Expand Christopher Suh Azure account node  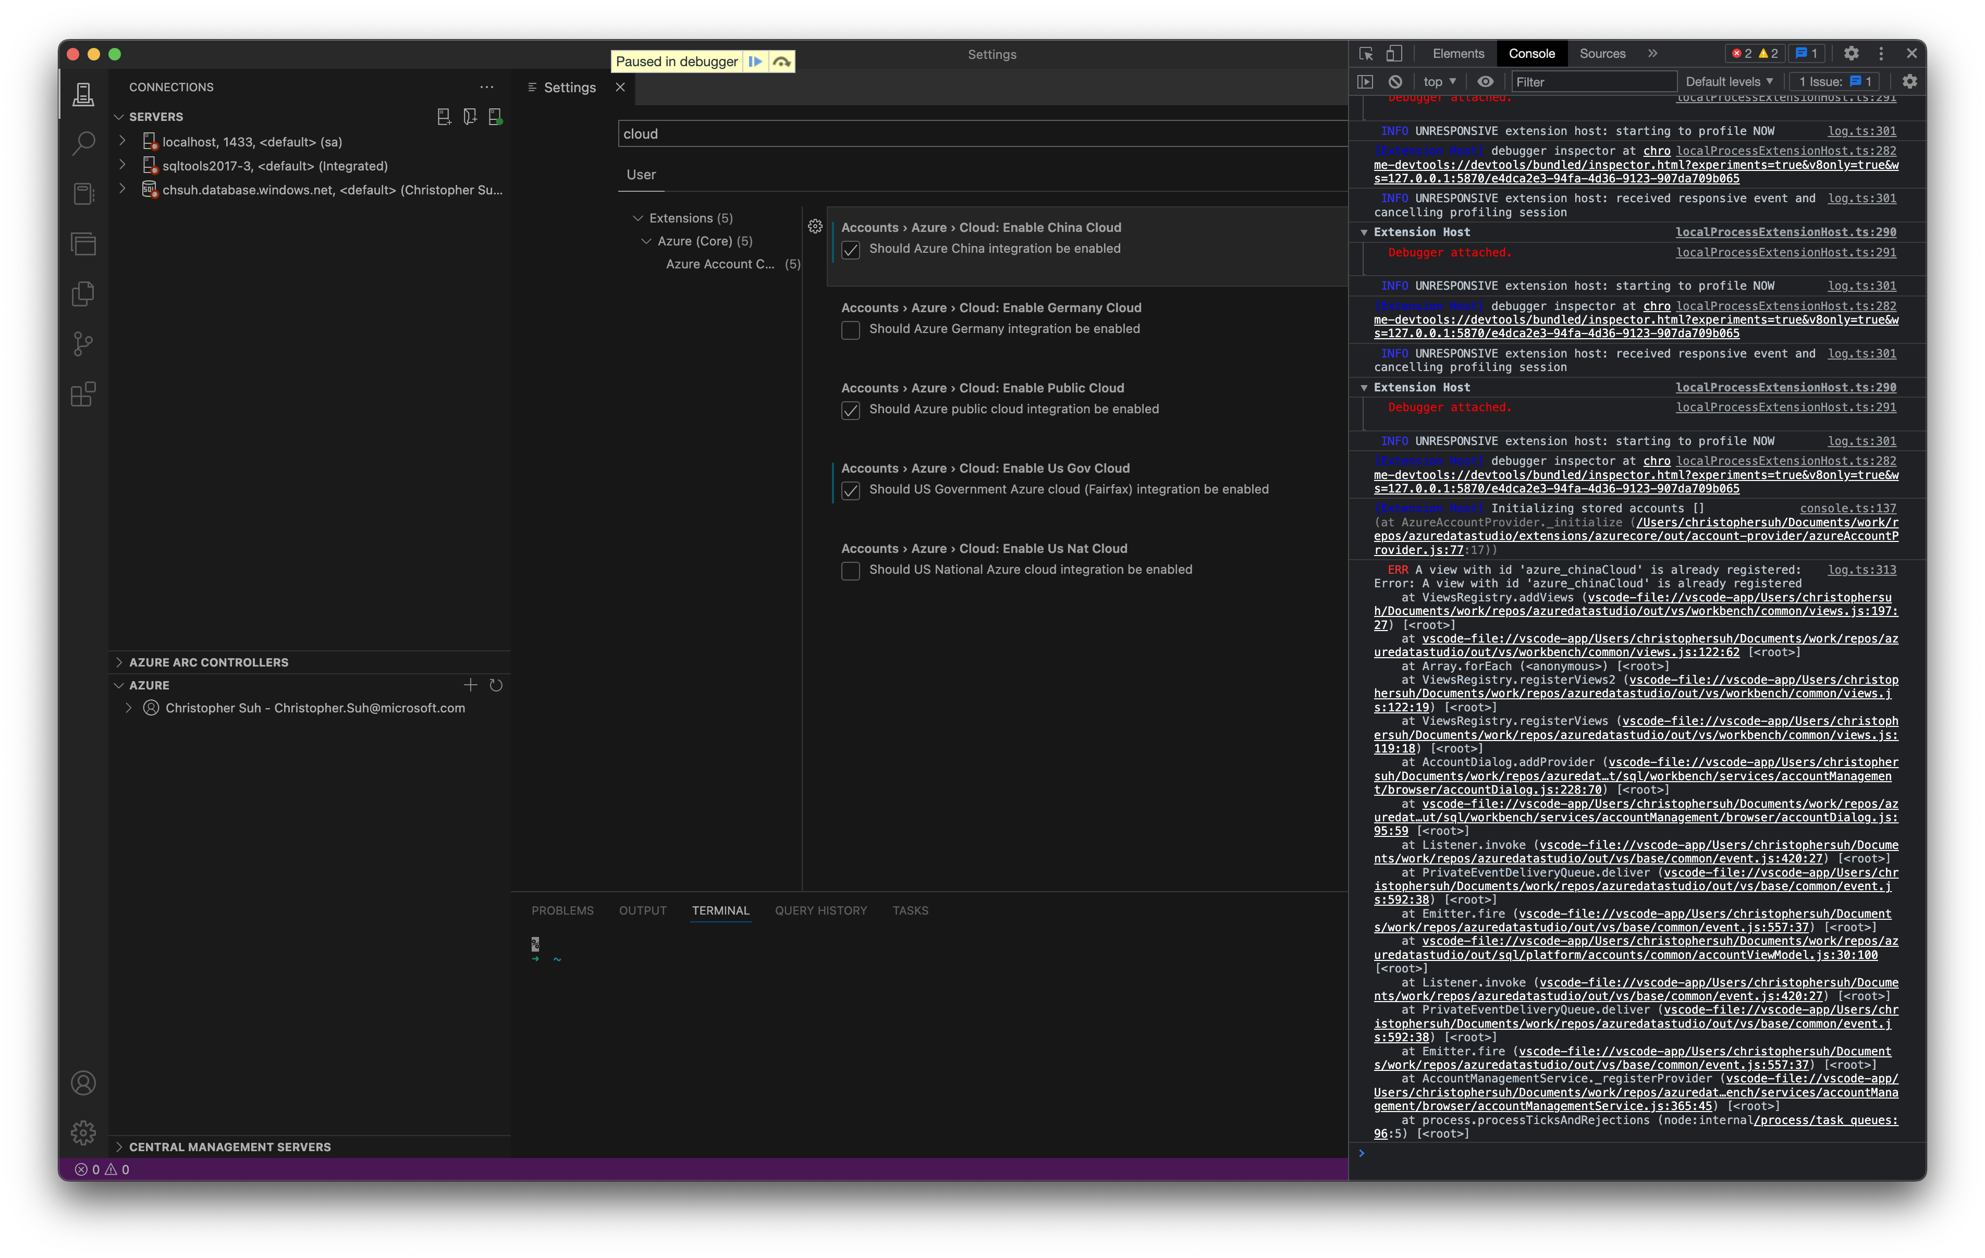(x=129, y=707)
